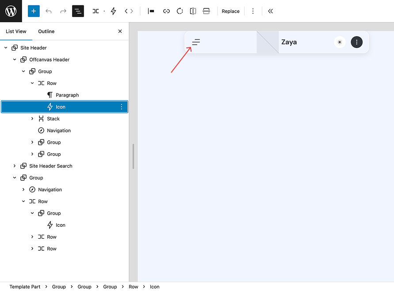This screenshot has width=394, height=291.
Task: Collapse the Row above Paragraph
Action: coord(32,83)
